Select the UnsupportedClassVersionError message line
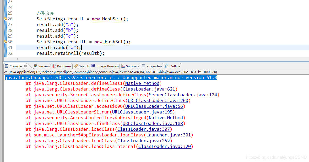The width and height of the screenshot is (309, 162). click(x=111, y=77)
